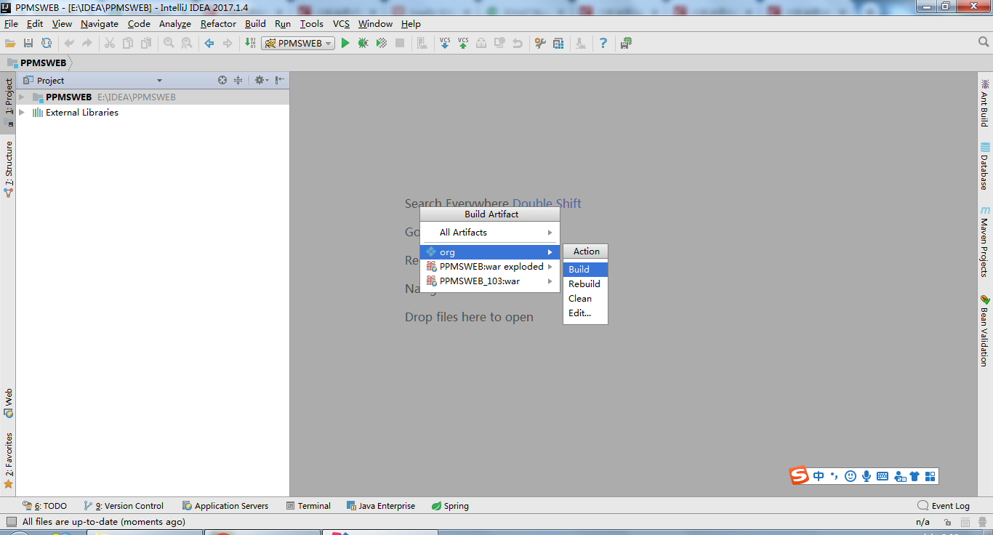Click the Build Project binary arrow icon
The height and width of the screenshot is (535, 993).
pos(250,44)
